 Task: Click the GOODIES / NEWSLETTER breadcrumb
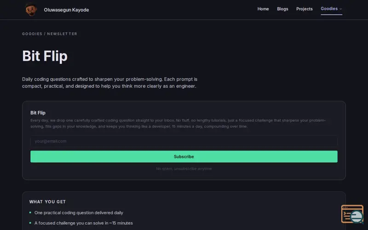pos(50,34)
